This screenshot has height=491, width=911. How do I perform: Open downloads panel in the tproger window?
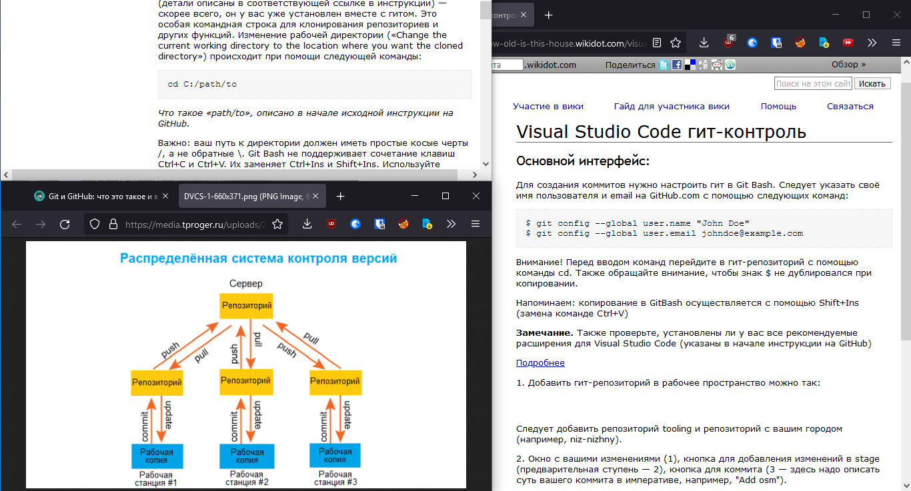pos(307,225)
